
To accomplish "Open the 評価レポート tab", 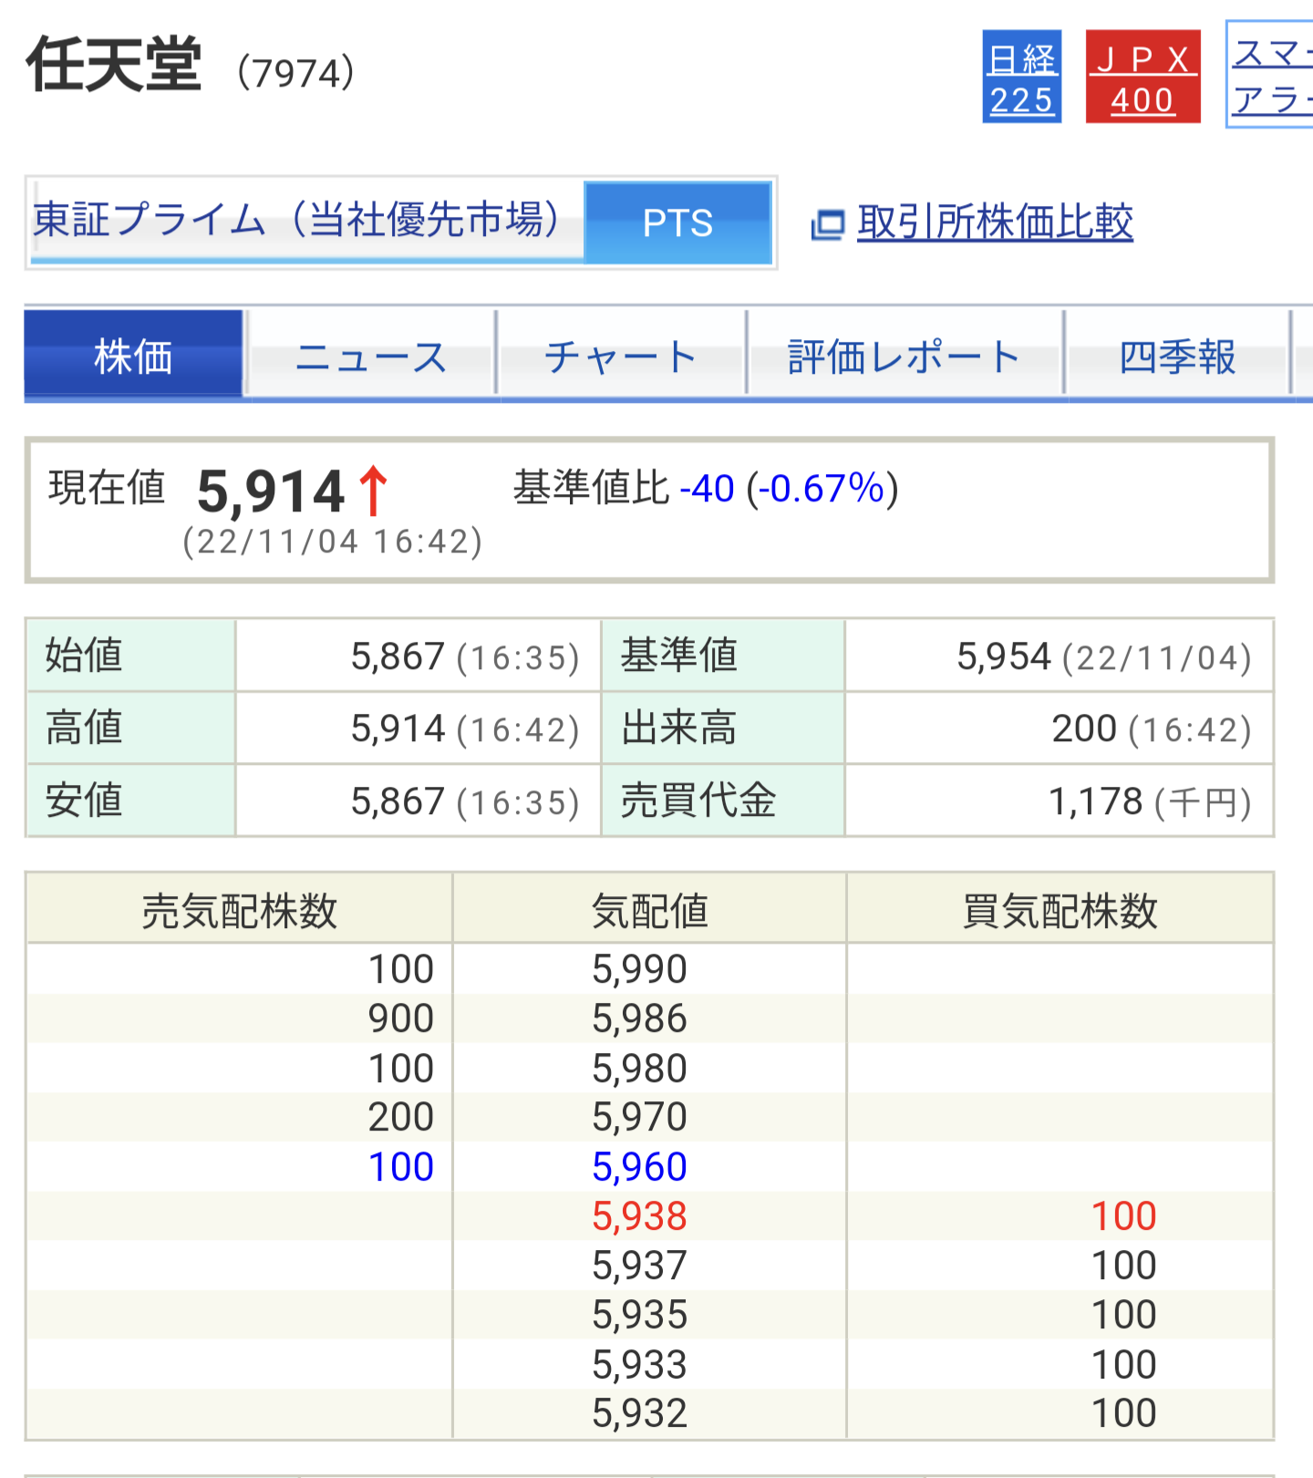I will 905,356.
